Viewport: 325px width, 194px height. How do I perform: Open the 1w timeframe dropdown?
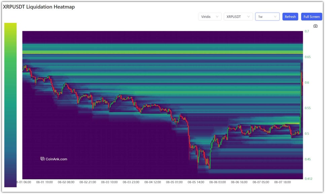coord(267,16)
